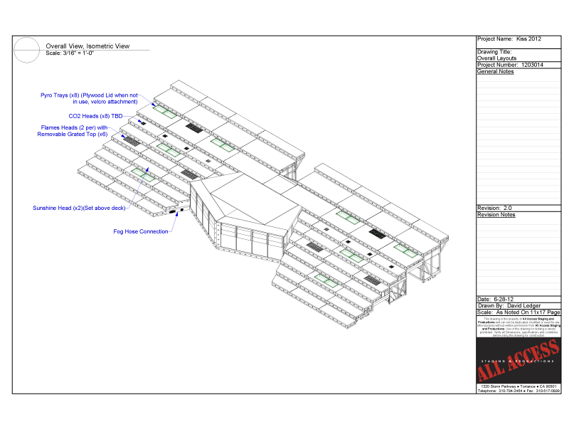Click the company address and telephone line
This screenshot has height=427, width=569.
click(519, 389)
